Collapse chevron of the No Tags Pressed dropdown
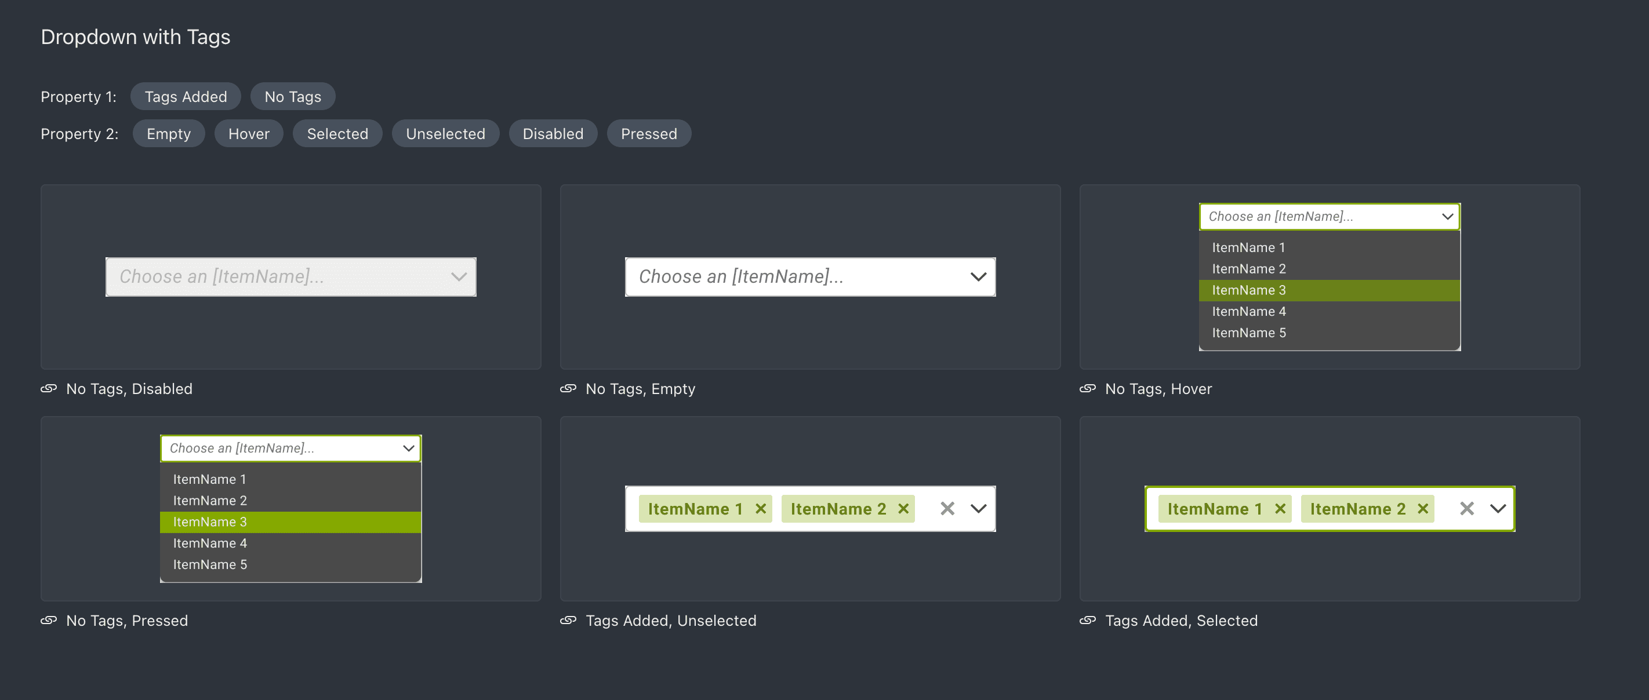This screenshot has height=700, width=1649. click(x=408, y=449)
